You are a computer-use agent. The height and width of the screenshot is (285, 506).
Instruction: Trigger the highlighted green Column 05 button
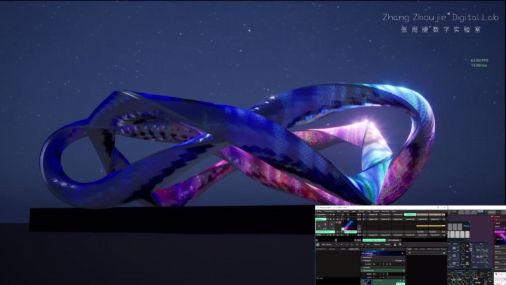point(410,215)
